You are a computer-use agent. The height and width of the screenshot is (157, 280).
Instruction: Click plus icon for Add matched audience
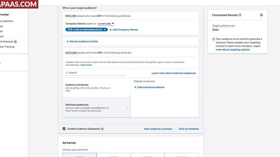click(135, 87)
